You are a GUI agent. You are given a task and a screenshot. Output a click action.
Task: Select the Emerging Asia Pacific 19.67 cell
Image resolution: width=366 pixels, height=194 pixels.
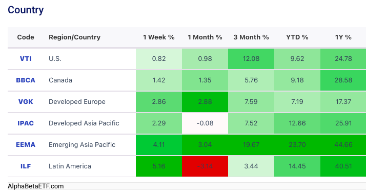(x=251, y=145)
